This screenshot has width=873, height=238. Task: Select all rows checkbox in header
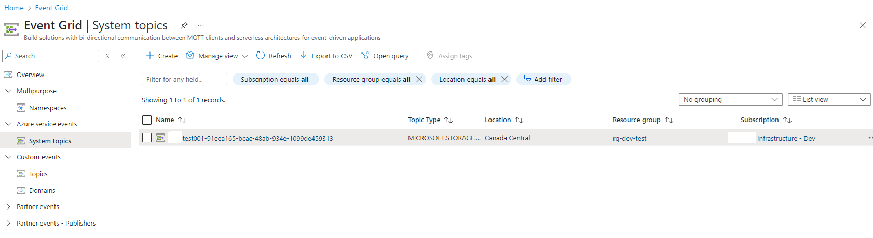(x=147, y=120)
